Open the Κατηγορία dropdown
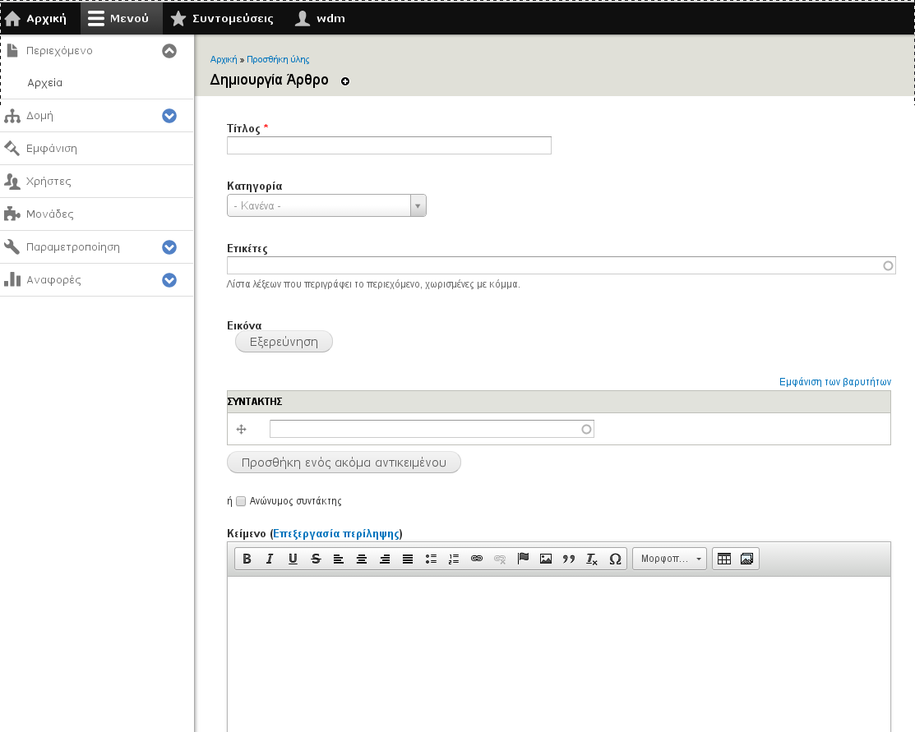Viewport: 915px width, 732px height. (327, 205)
